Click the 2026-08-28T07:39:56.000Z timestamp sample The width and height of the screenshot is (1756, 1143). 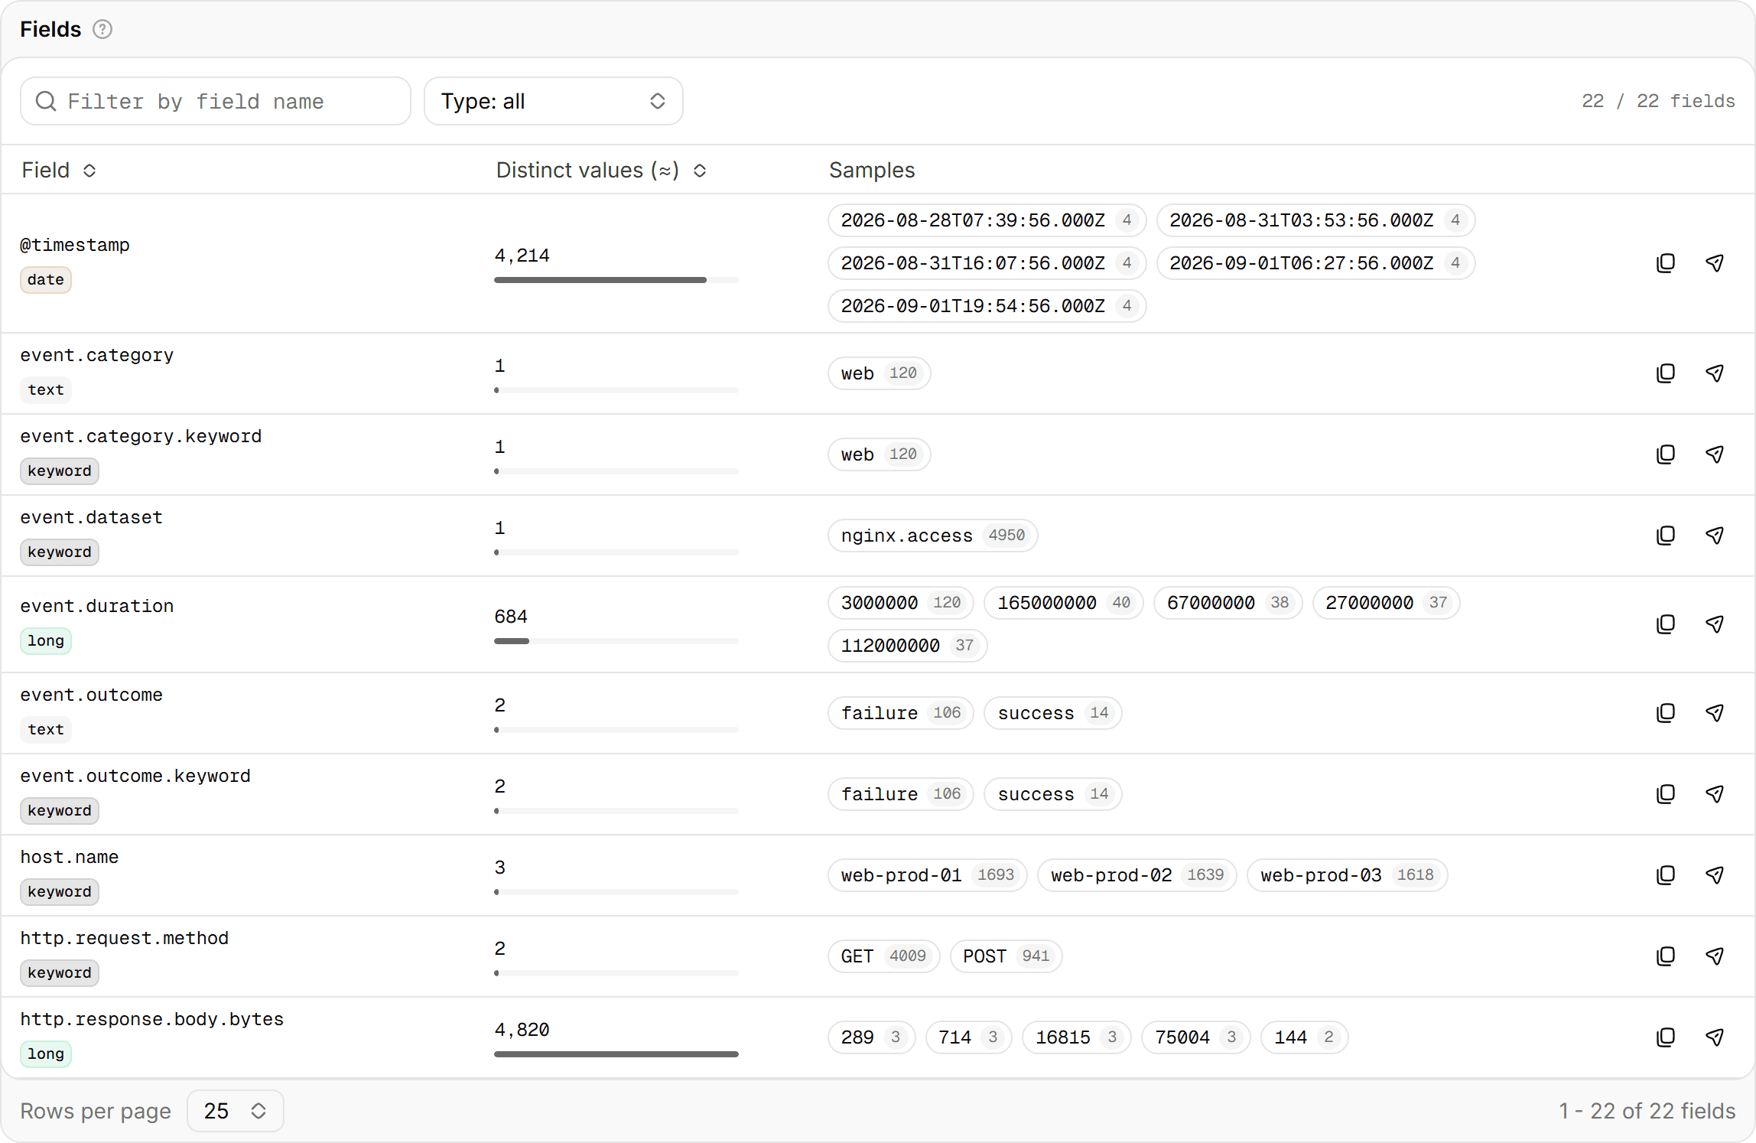[987, 220]
